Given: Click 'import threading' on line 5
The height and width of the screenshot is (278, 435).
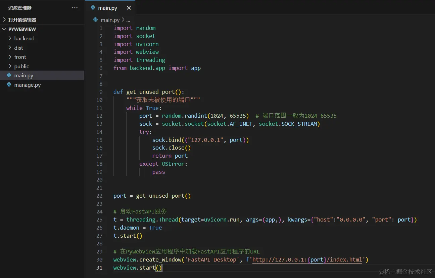Looking at the screenshot, I should click(139, 60).
